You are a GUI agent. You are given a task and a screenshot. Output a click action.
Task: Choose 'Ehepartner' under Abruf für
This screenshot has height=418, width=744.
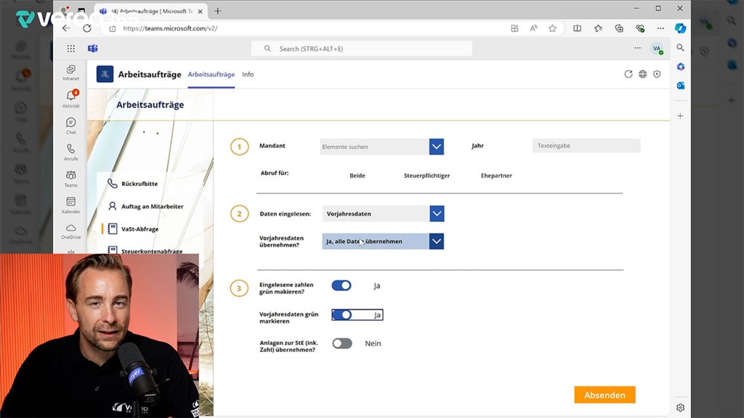[x=495, y=175]
